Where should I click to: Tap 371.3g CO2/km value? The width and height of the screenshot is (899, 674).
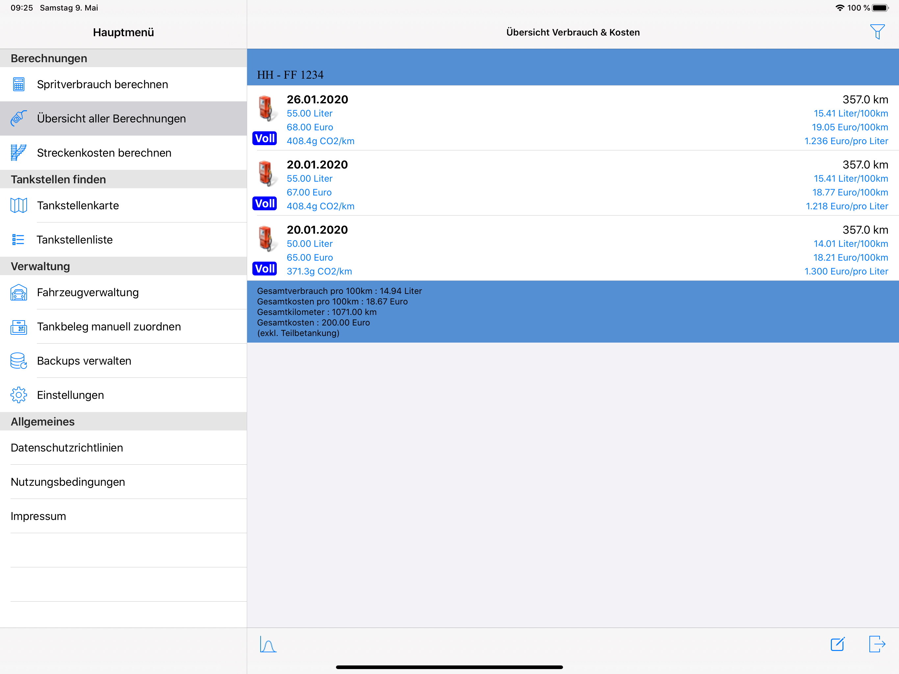click(x=320, y=271)
